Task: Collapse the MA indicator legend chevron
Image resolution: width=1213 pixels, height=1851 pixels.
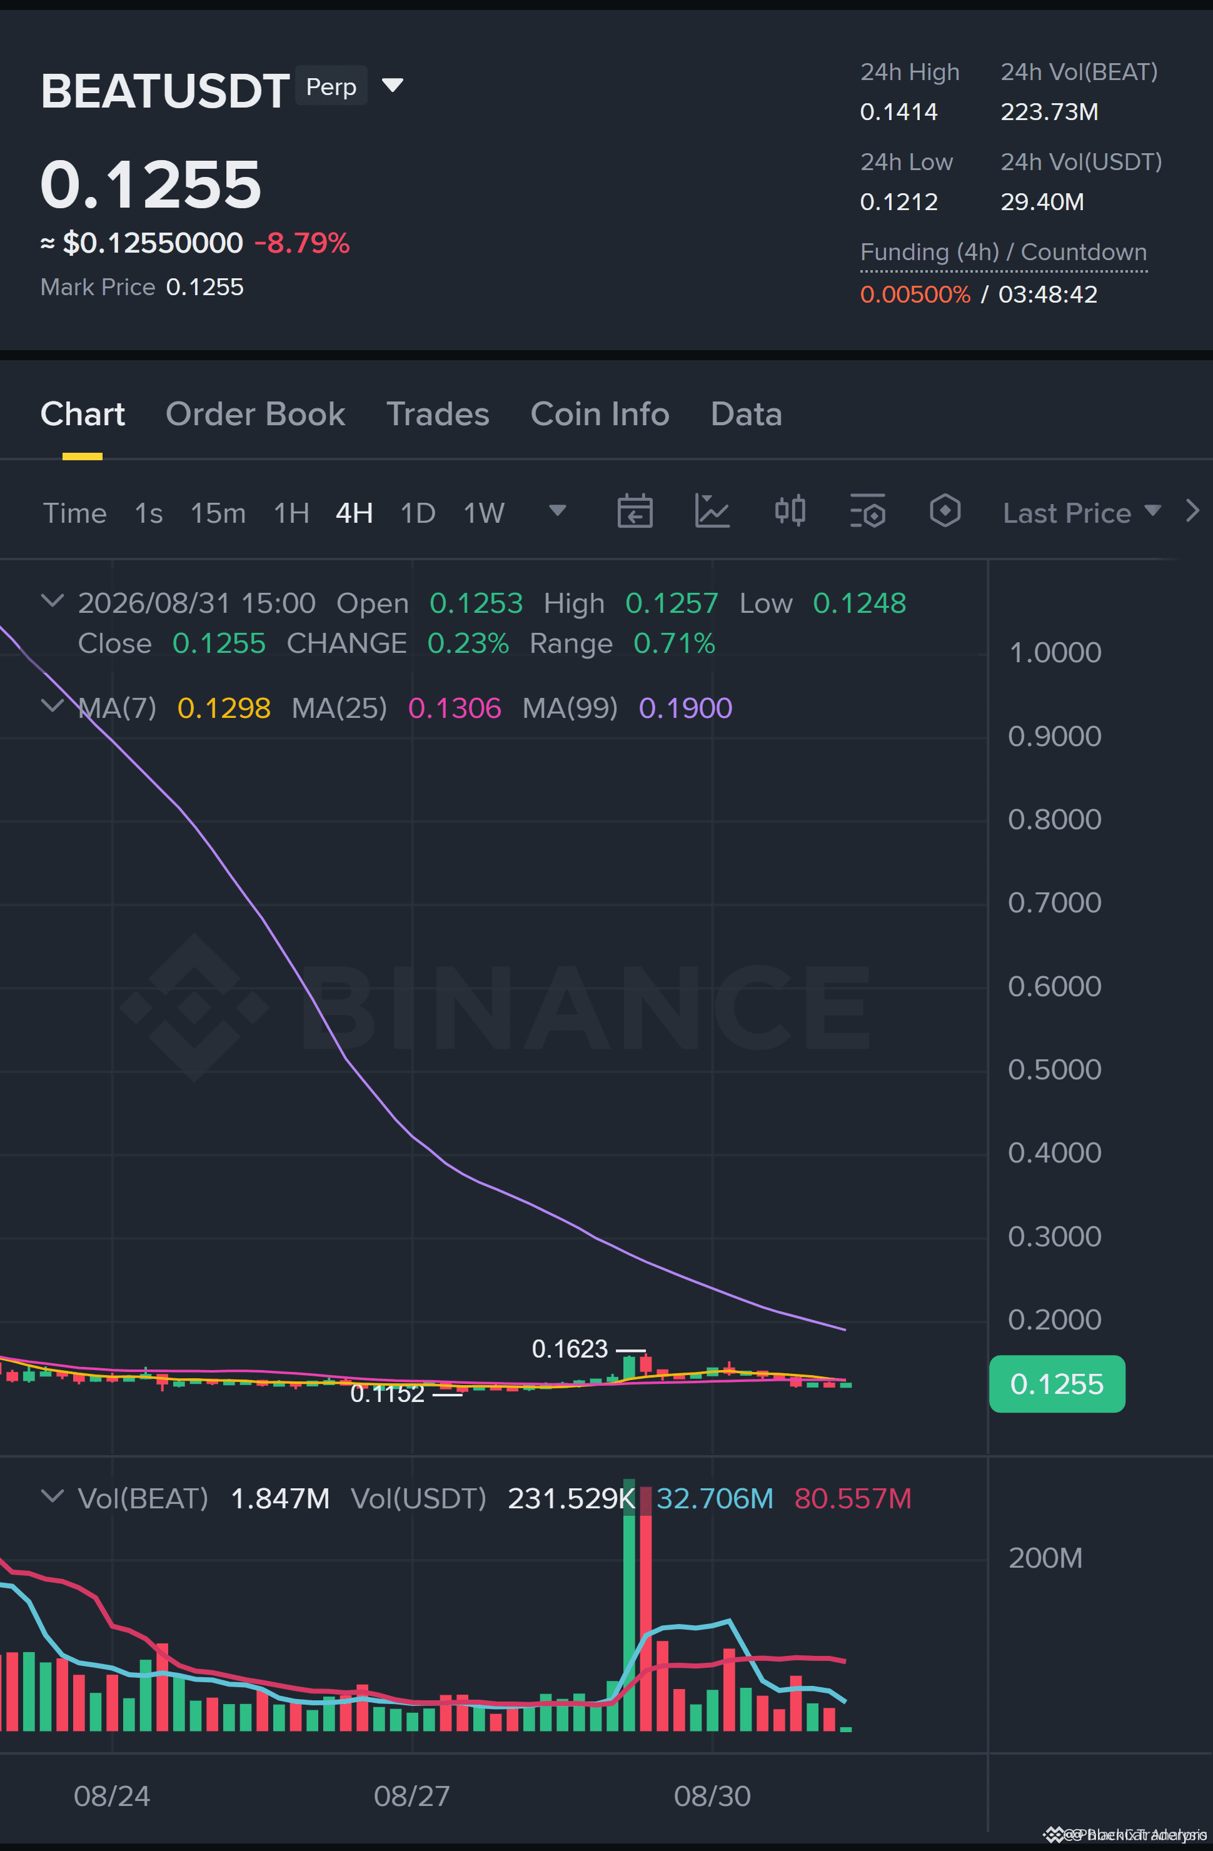Action: tap(52, 705)
